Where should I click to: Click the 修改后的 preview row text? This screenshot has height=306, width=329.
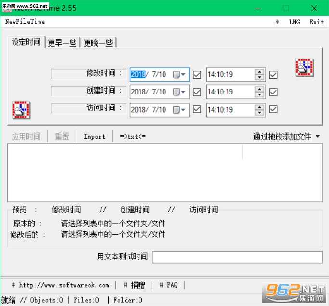point(114,234)
